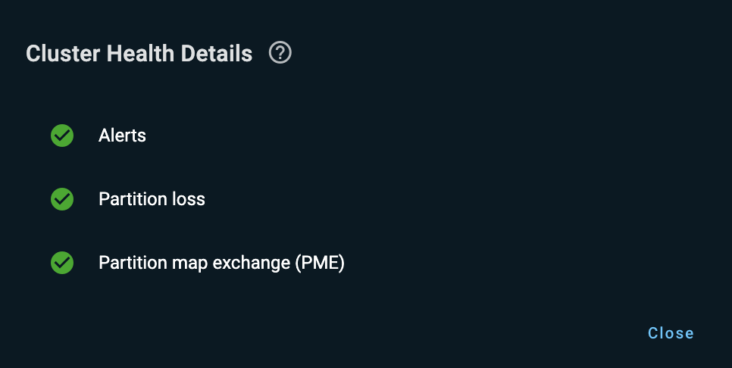Click the green check beside Partition map exchange
This screenshot has height=368, width=732.
[x=62, y=263]
